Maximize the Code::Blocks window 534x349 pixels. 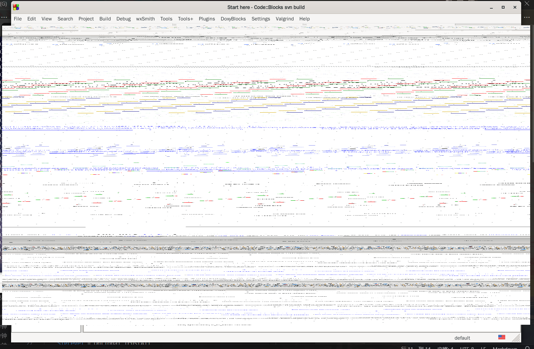pyautogui.click(x=503, y=7)
